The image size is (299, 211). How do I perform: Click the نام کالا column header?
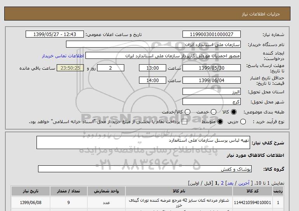tap(179, 191)
